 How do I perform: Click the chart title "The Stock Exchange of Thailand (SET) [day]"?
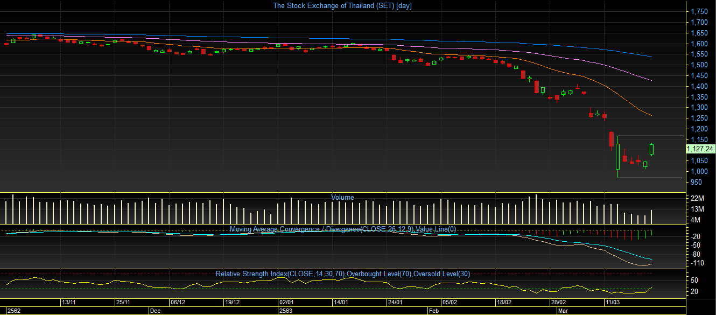point(342,5)
